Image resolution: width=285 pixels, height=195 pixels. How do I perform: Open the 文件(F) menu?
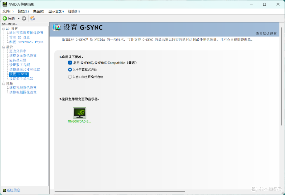[8, 11]
